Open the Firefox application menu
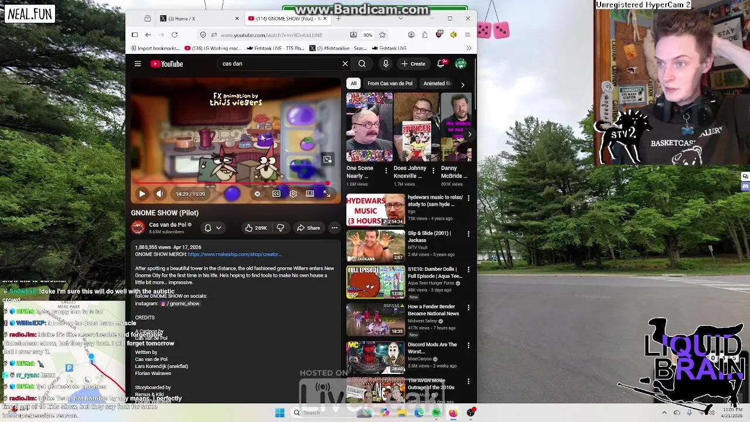 coord(468,35)
